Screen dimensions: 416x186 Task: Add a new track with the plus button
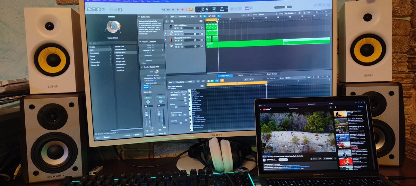click(x=167, y=21)
